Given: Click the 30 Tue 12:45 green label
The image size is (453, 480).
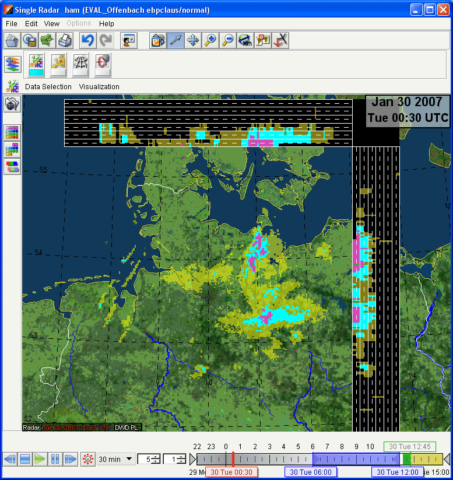Looking at the screenshot, I should coord(410,447).
